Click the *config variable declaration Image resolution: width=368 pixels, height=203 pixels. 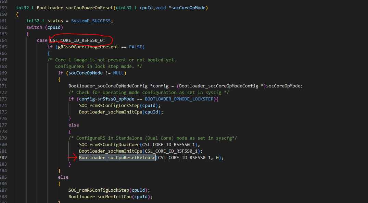[x=160, y=86]
